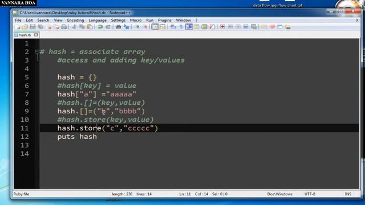The image size is (365, 205).
Task: Collapse the fold marker at line 2
Action: [37, 52]
